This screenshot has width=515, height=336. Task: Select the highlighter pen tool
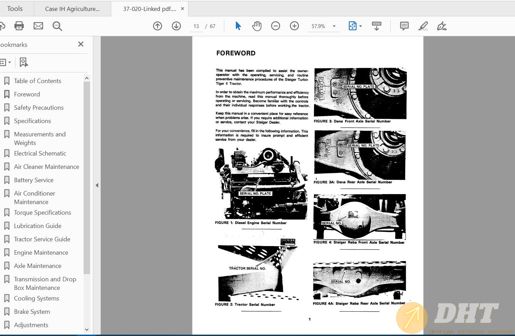423,26
